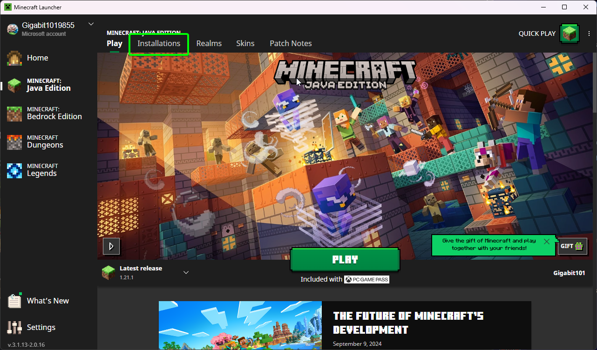Screen dimensions: 597x350
Task: Dismiss the gift promotion tooltip
Action: click(547, 242)
